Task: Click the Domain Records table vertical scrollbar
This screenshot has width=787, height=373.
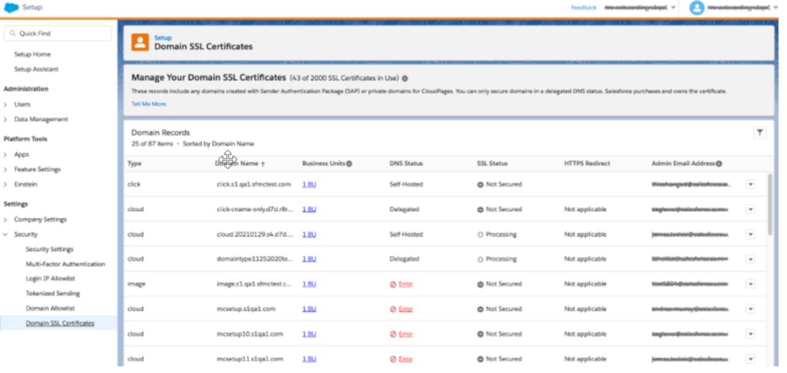Action: 770,205
